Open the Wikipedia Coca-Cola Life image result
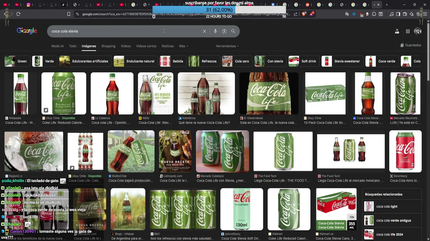The height and width of the screenshot is (241, 430). coord(21,93)
